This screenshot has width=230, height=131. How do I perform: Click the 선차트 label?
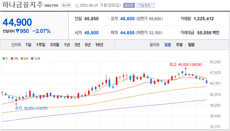click(x=16, y=45)
